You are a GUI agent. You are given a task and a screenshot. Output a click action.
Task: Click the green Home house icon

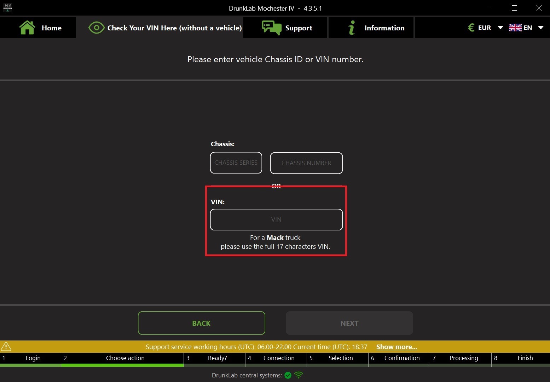pyautogui.click(x=27, y=28)
